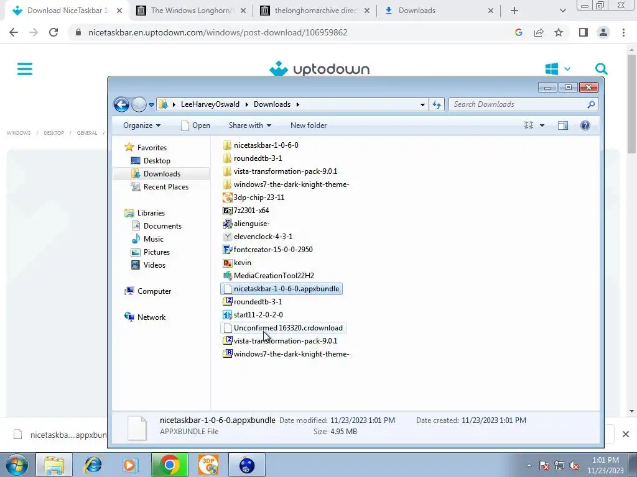Click the Explorer back navigation arrow
This screenshot has width=637, height=477.
pyautogui.click(x=121, y=104)
